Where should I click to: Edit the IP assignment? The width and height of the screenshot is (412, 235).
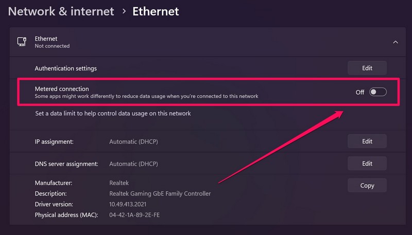(x=367, y=141)
